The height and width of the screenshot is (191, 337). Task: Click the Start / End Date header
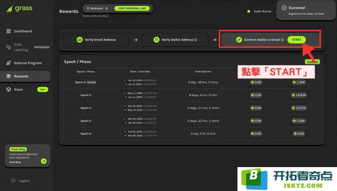coord(140,72)
